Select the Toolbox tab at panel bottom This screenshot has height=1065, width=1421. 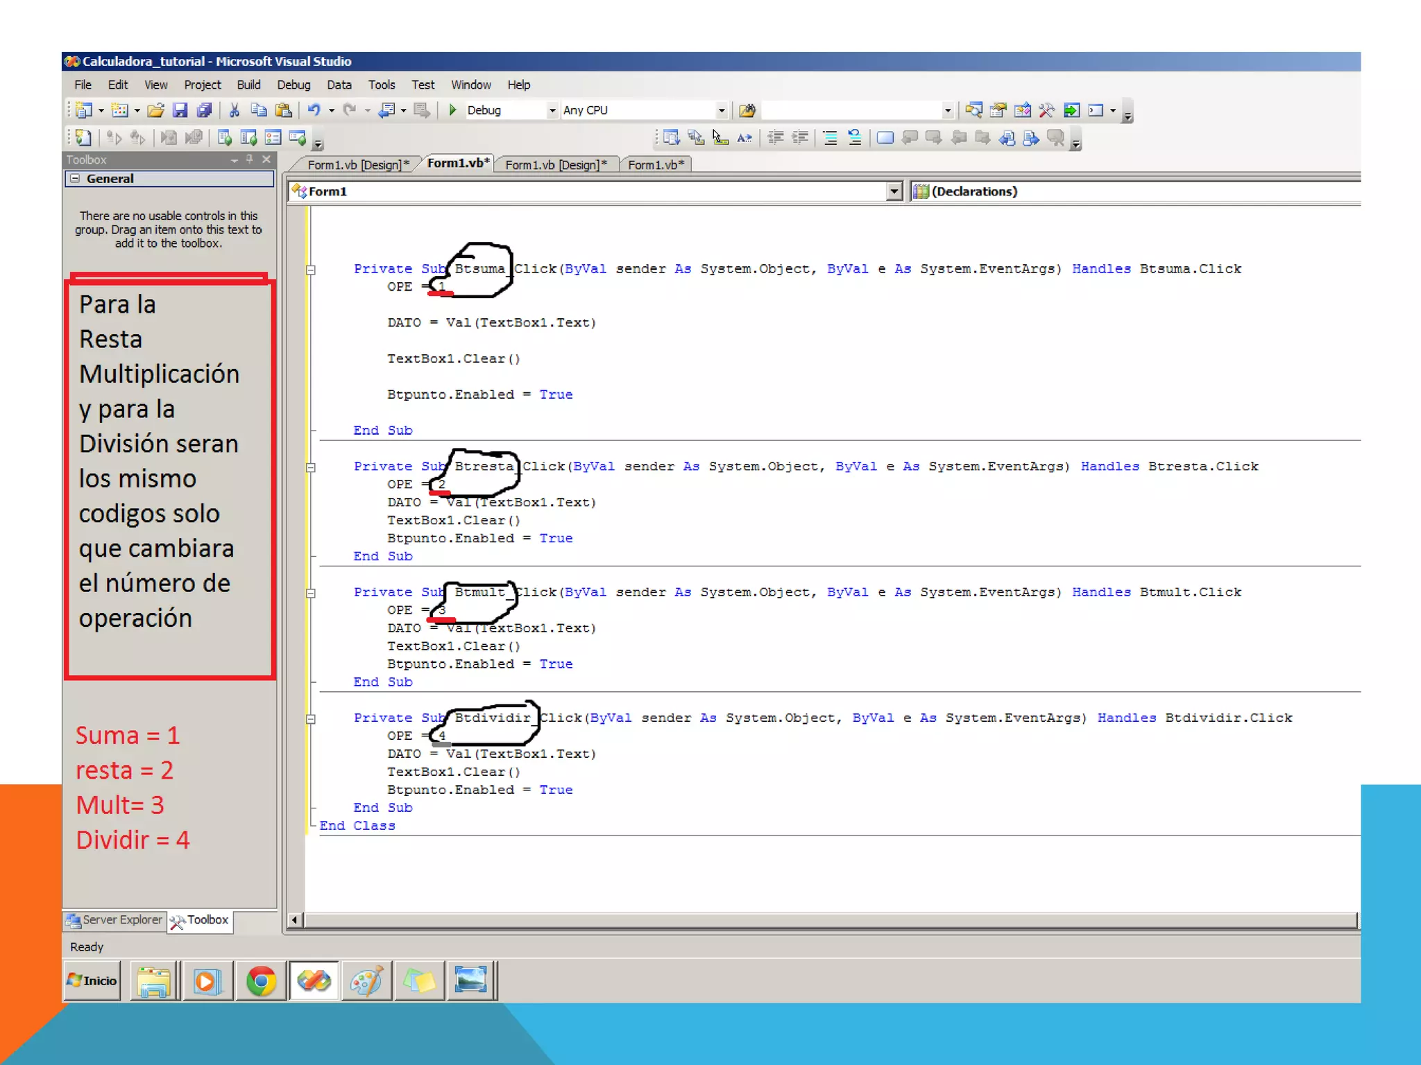[200, 920]
